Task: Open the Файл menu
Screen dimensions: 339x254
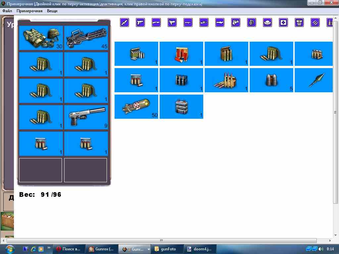Action: 7,11
